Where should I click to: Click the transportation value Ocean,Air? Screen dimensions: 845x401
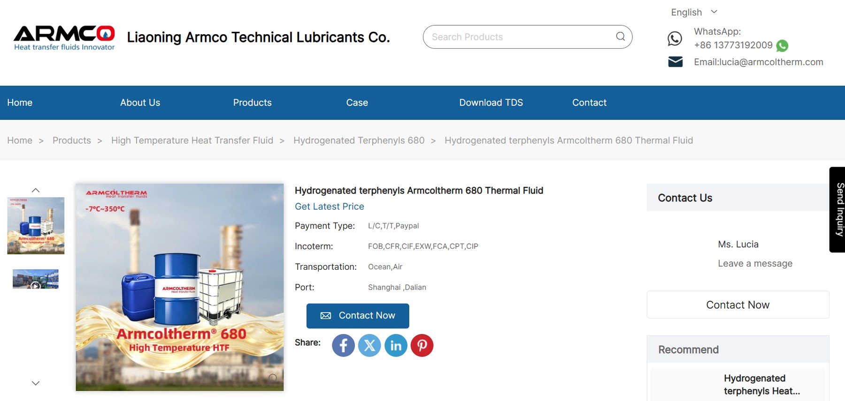tap(385, 267)
